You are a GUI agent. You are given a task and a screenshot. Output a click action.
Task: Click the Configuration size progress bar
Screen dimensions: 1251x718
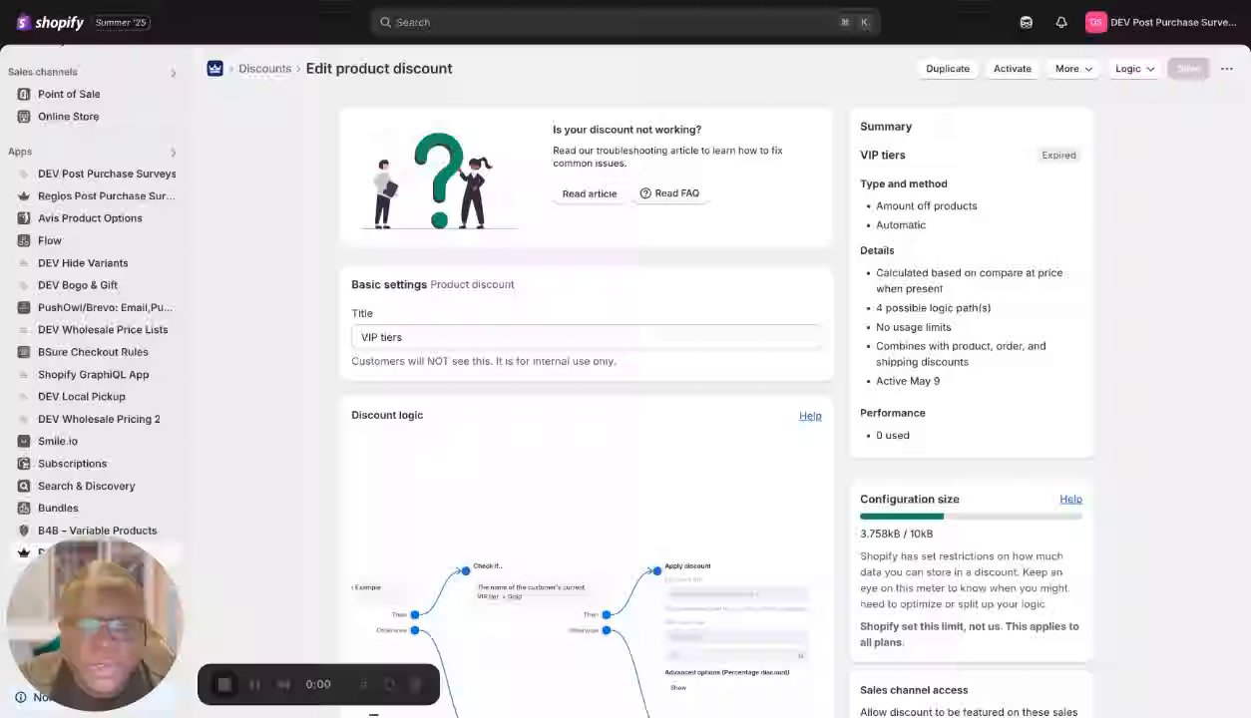(971, 517)
